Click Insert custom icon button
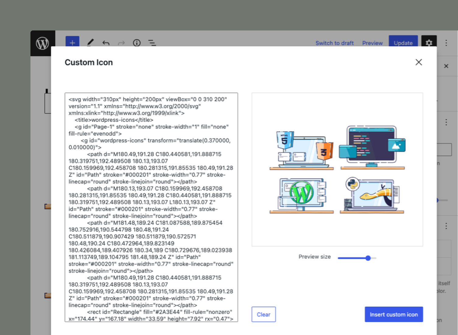458x335 pixels. 394,314
